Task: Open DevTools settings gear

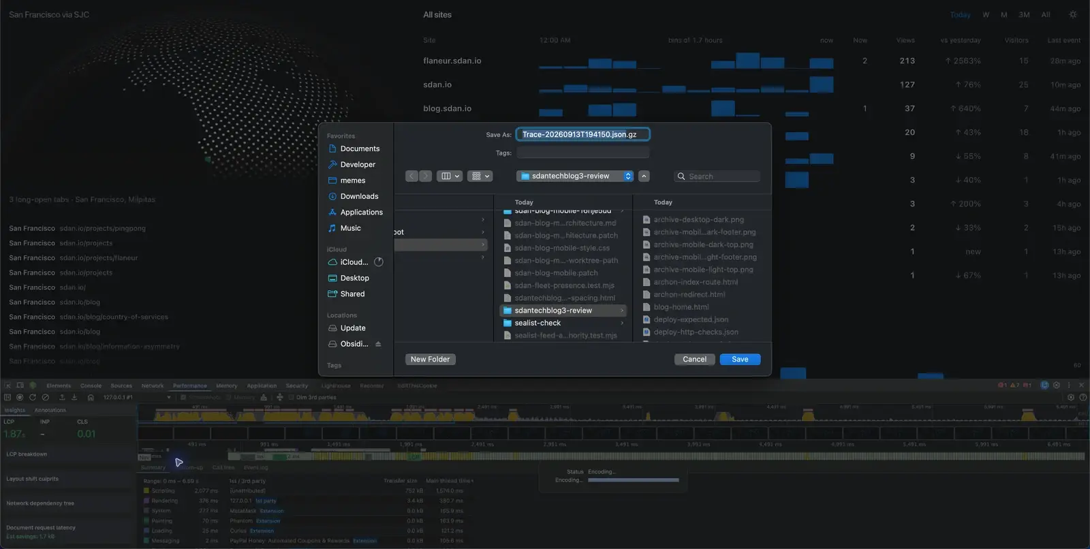Action: point(1057,385)
